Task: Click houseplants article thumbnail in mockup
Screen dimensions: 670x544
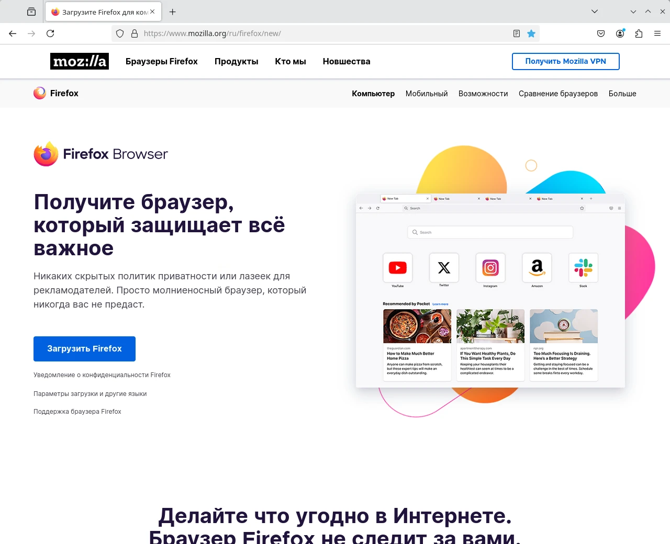Action: point(490,326)
